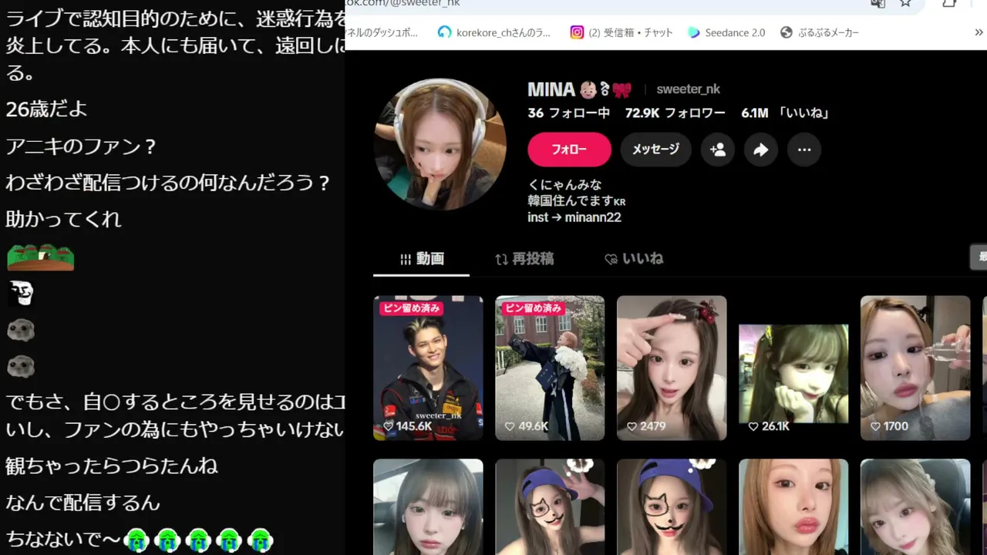Switch to the いいね tab
Screen dimensions: 987x555
634,259
